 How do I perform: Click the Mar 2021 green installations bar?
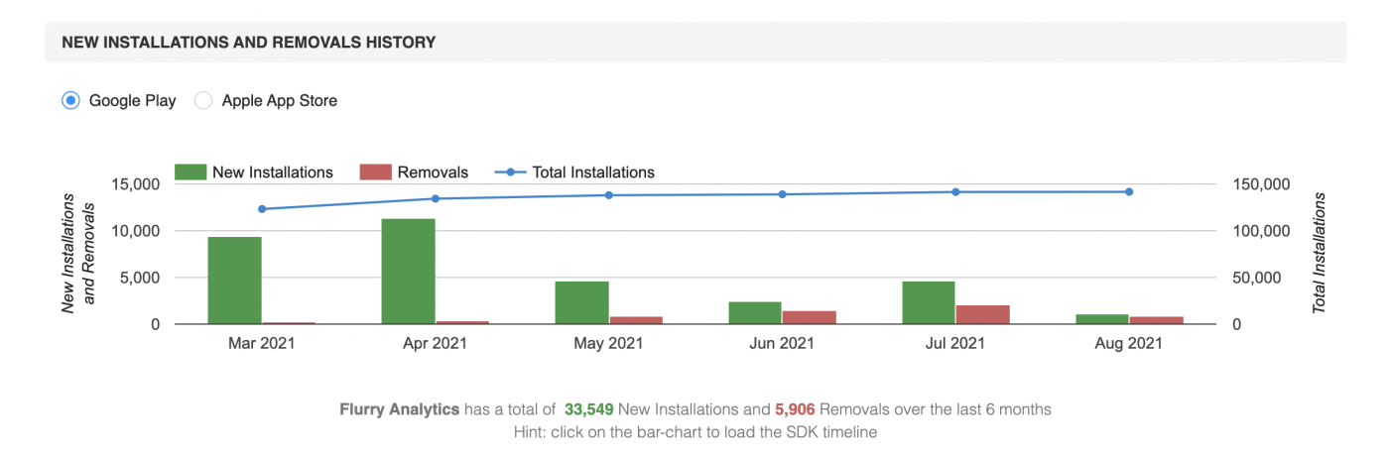(x=235, y=281)
